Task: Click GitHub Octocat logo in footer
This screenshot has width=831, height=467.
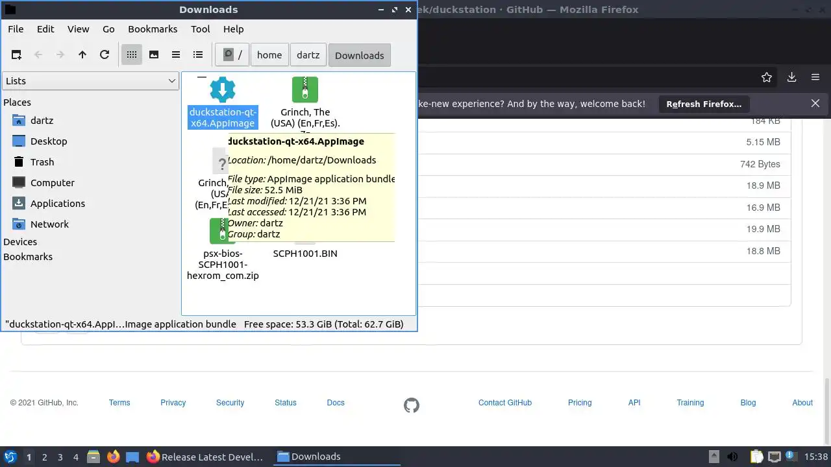Action: [x=412, y=405]
